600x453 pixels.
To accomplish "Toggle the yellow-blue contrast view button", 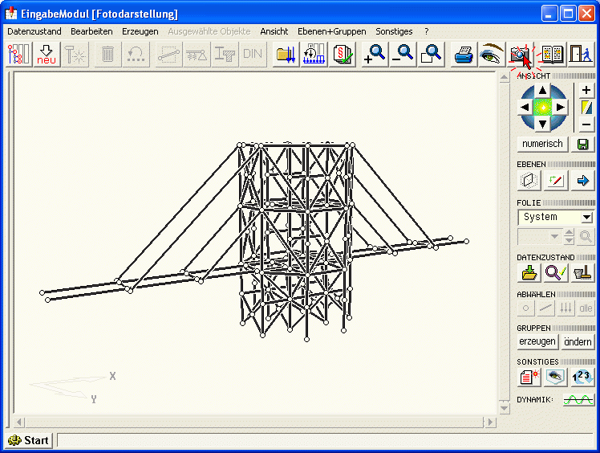I will point(586,107).
